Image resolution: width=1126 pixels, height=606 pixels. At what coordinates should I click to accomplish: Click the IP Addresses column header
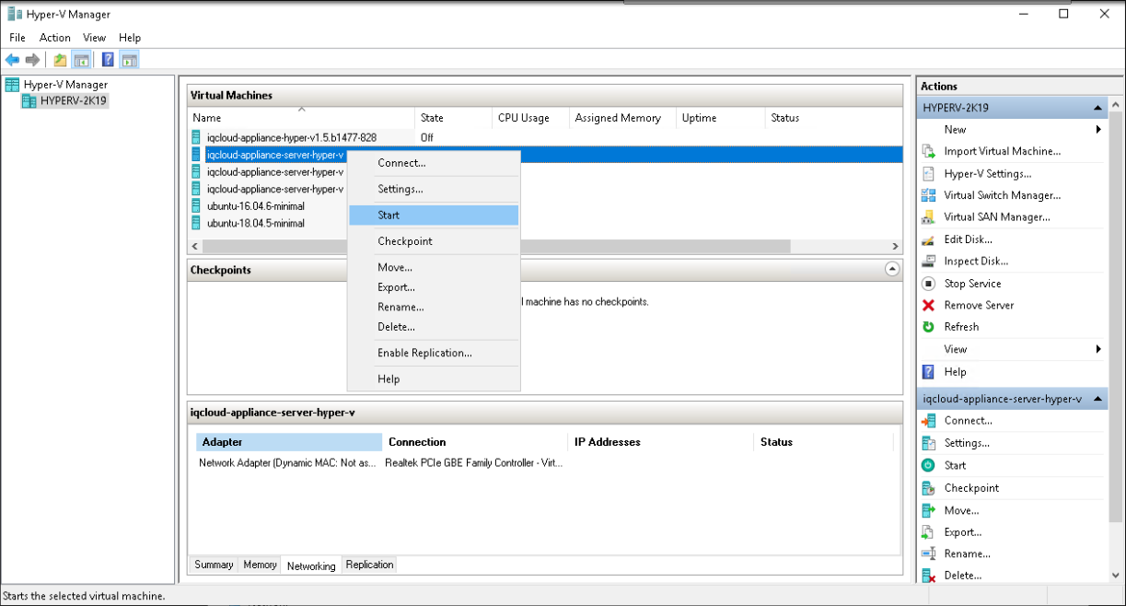tap(660, 442)
